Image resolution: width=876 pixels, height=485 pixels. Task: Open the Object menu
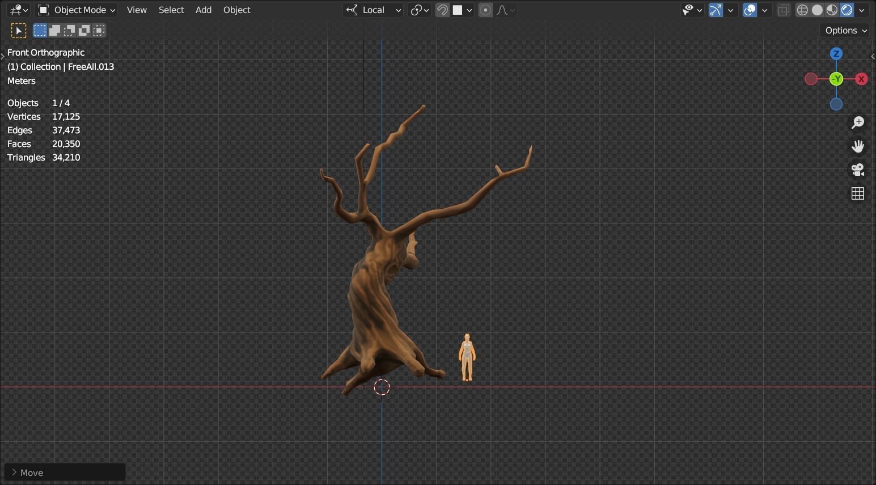(x=237, y=10)
